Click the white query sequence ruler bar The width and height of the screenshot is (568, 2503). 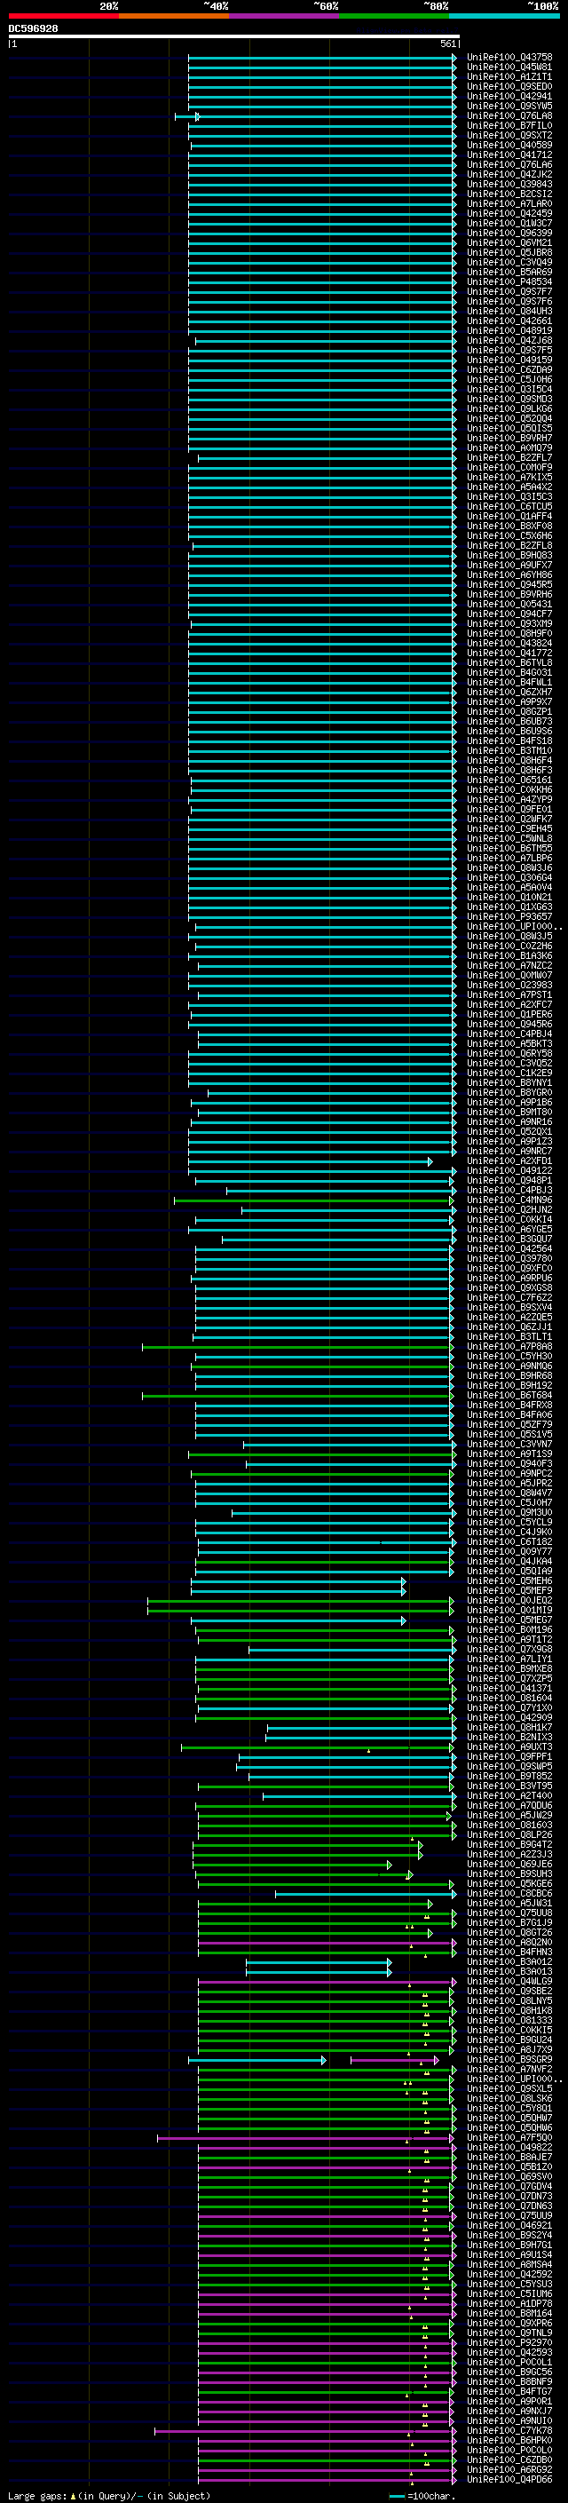click(x=234, y=37)
